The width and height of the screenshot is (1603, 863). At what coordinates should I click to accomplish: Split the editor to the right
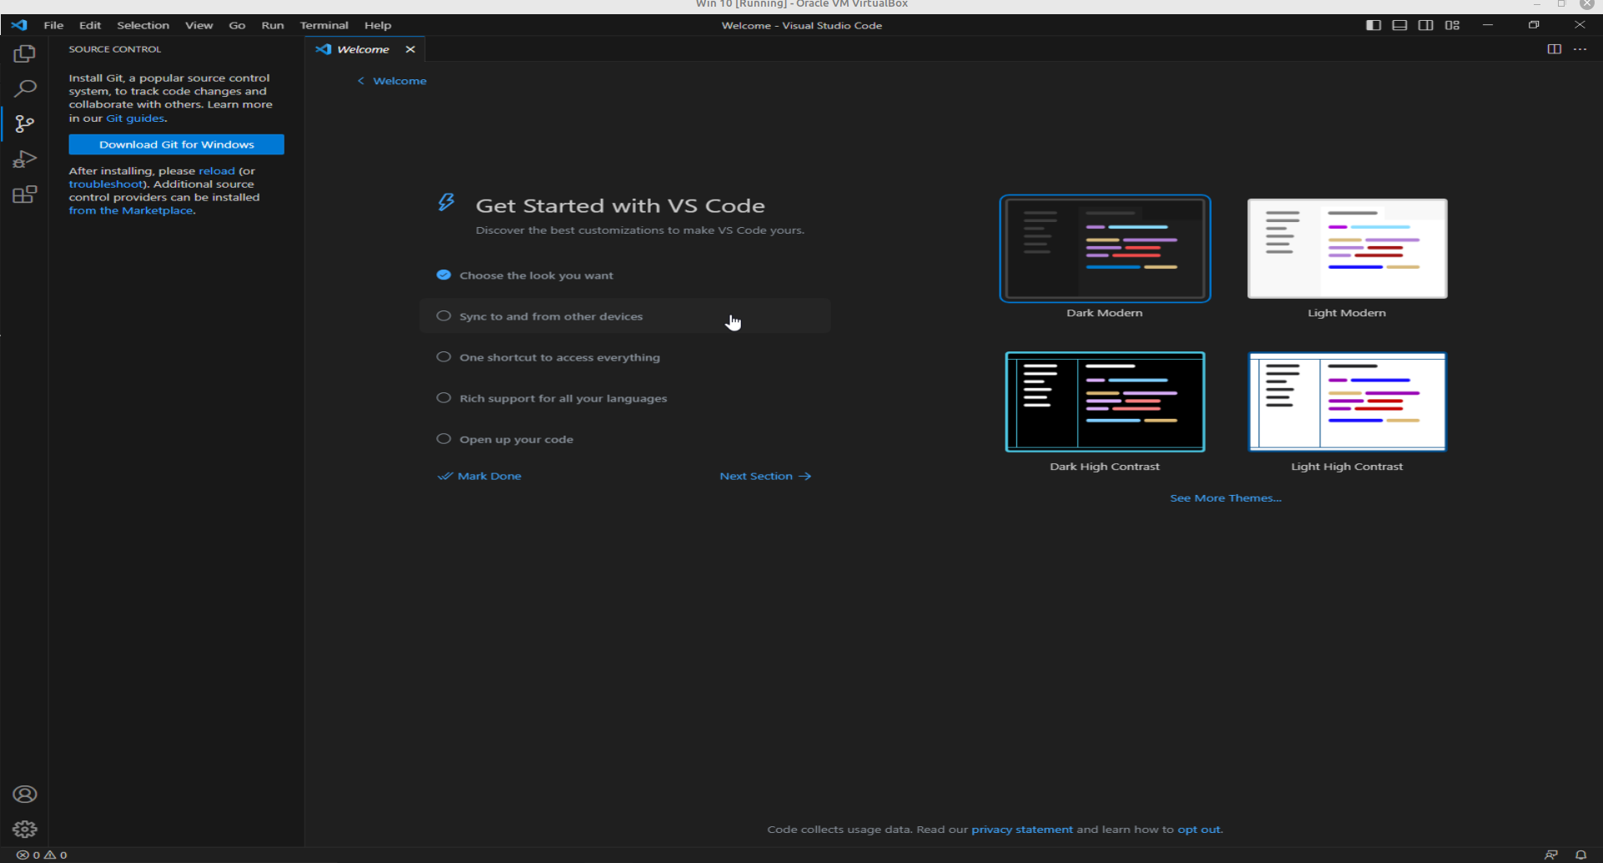pos(1554,49)
